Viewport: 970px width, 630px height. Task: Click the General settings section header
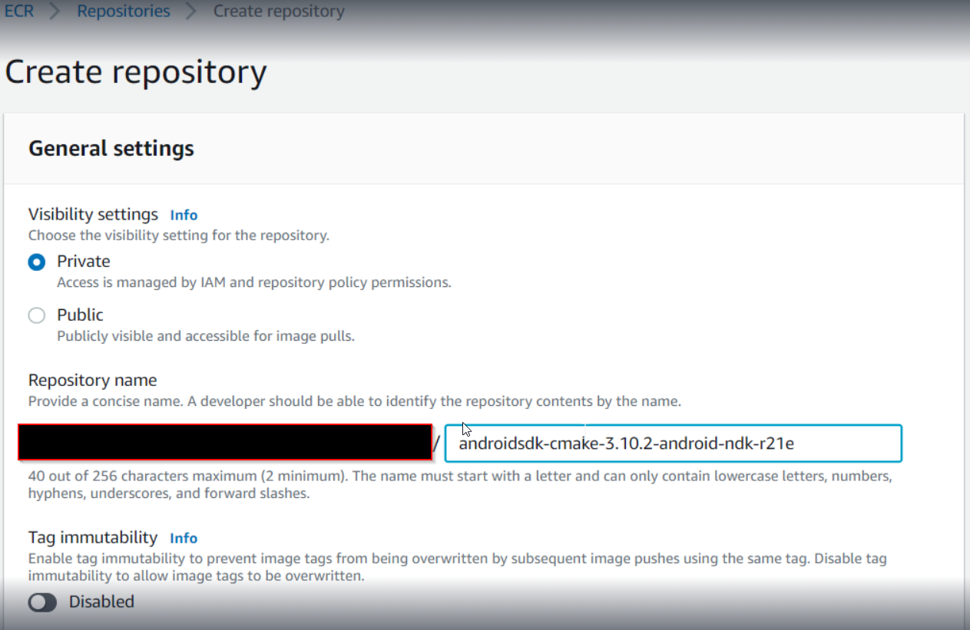tap(111, 148)
